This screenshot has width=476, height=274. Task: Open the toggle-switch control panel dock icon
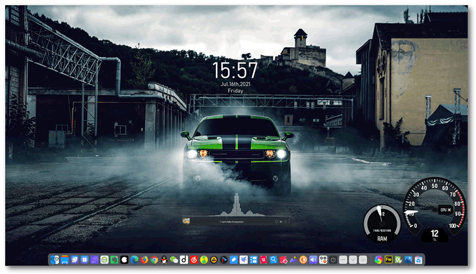click(x=323, y=259)
